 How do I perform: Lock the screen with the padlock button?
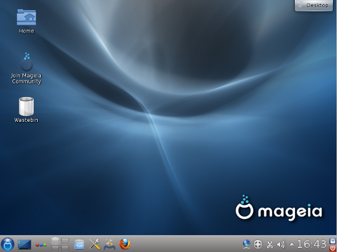(333, 240)
